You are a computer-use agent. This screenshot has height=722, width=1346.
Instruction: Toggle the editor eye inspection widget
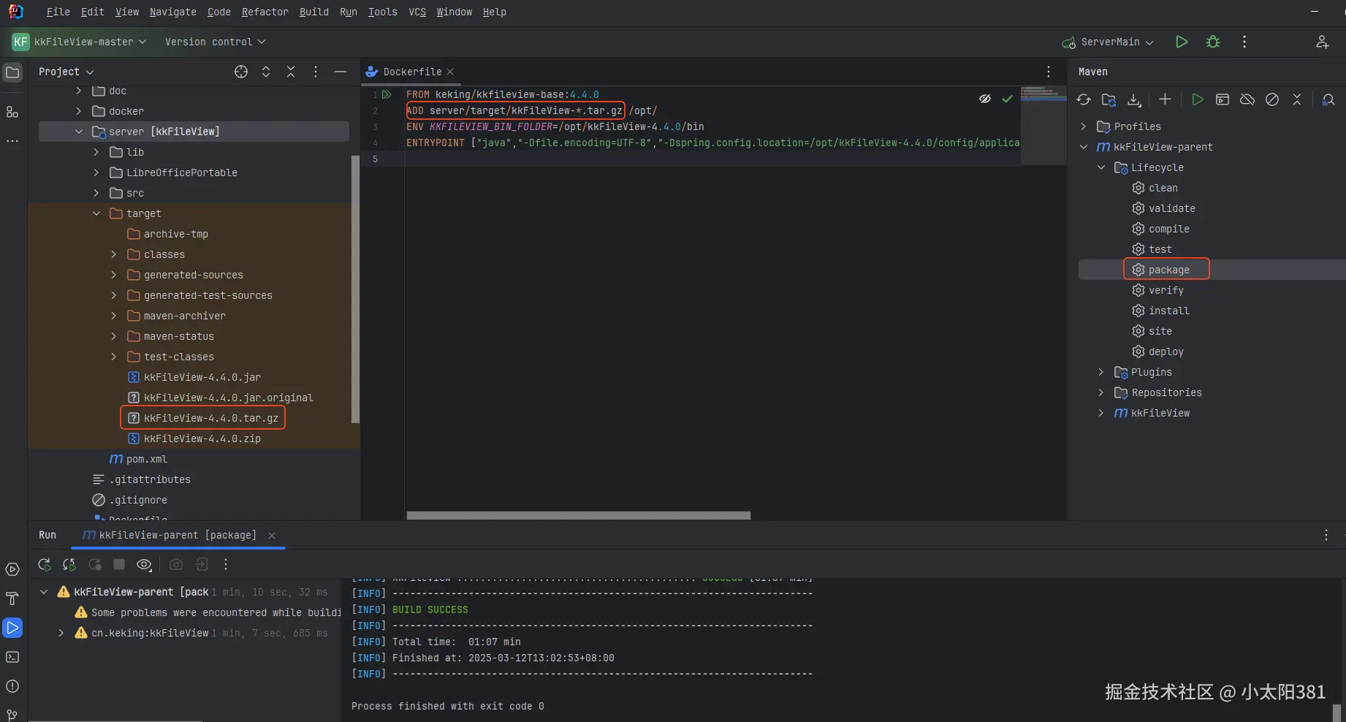pos(985,99)
